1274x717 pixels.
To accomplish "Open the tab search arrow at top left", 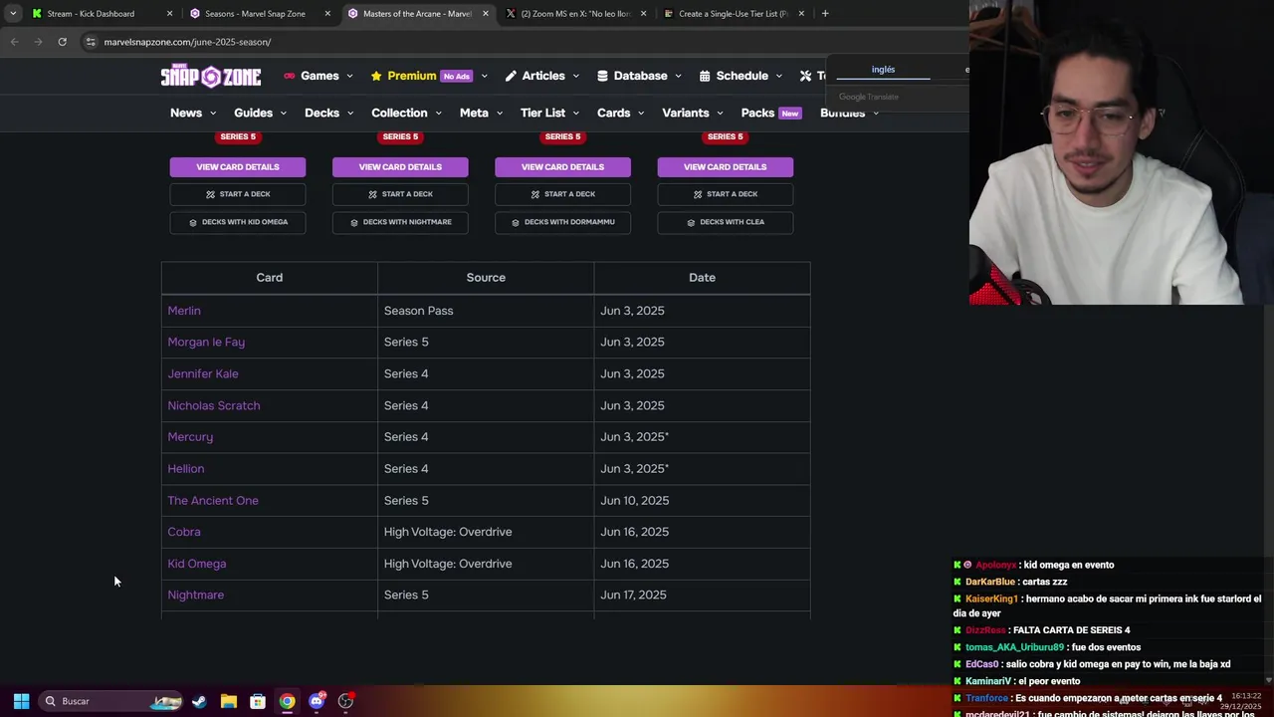I will [x=13, y=14].
